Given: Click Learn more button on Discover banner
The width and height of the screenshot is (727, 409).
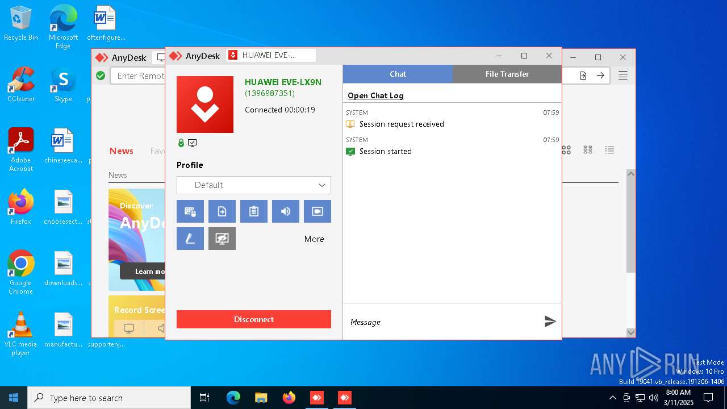Looking at the screenshot, I should (143, 272).
